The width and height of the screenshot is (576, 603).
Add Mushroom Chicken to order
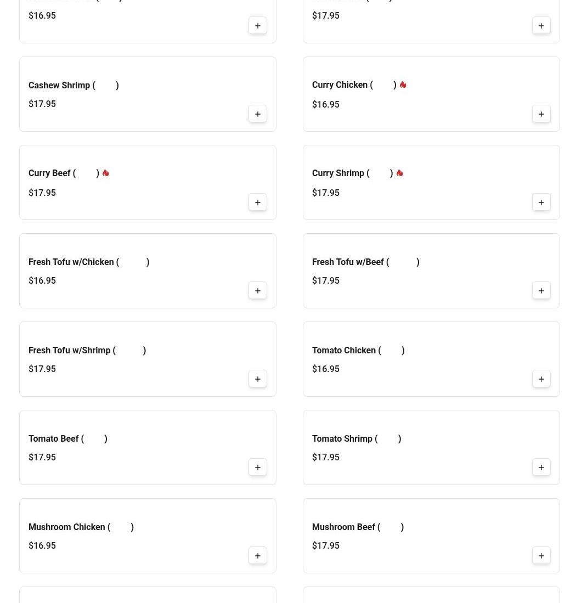pyautogui.click(x=257, y=555)
